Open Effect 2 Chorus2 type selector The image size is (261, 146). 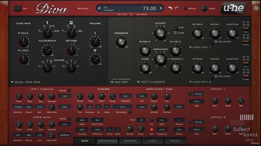click(x=198, y=122)
